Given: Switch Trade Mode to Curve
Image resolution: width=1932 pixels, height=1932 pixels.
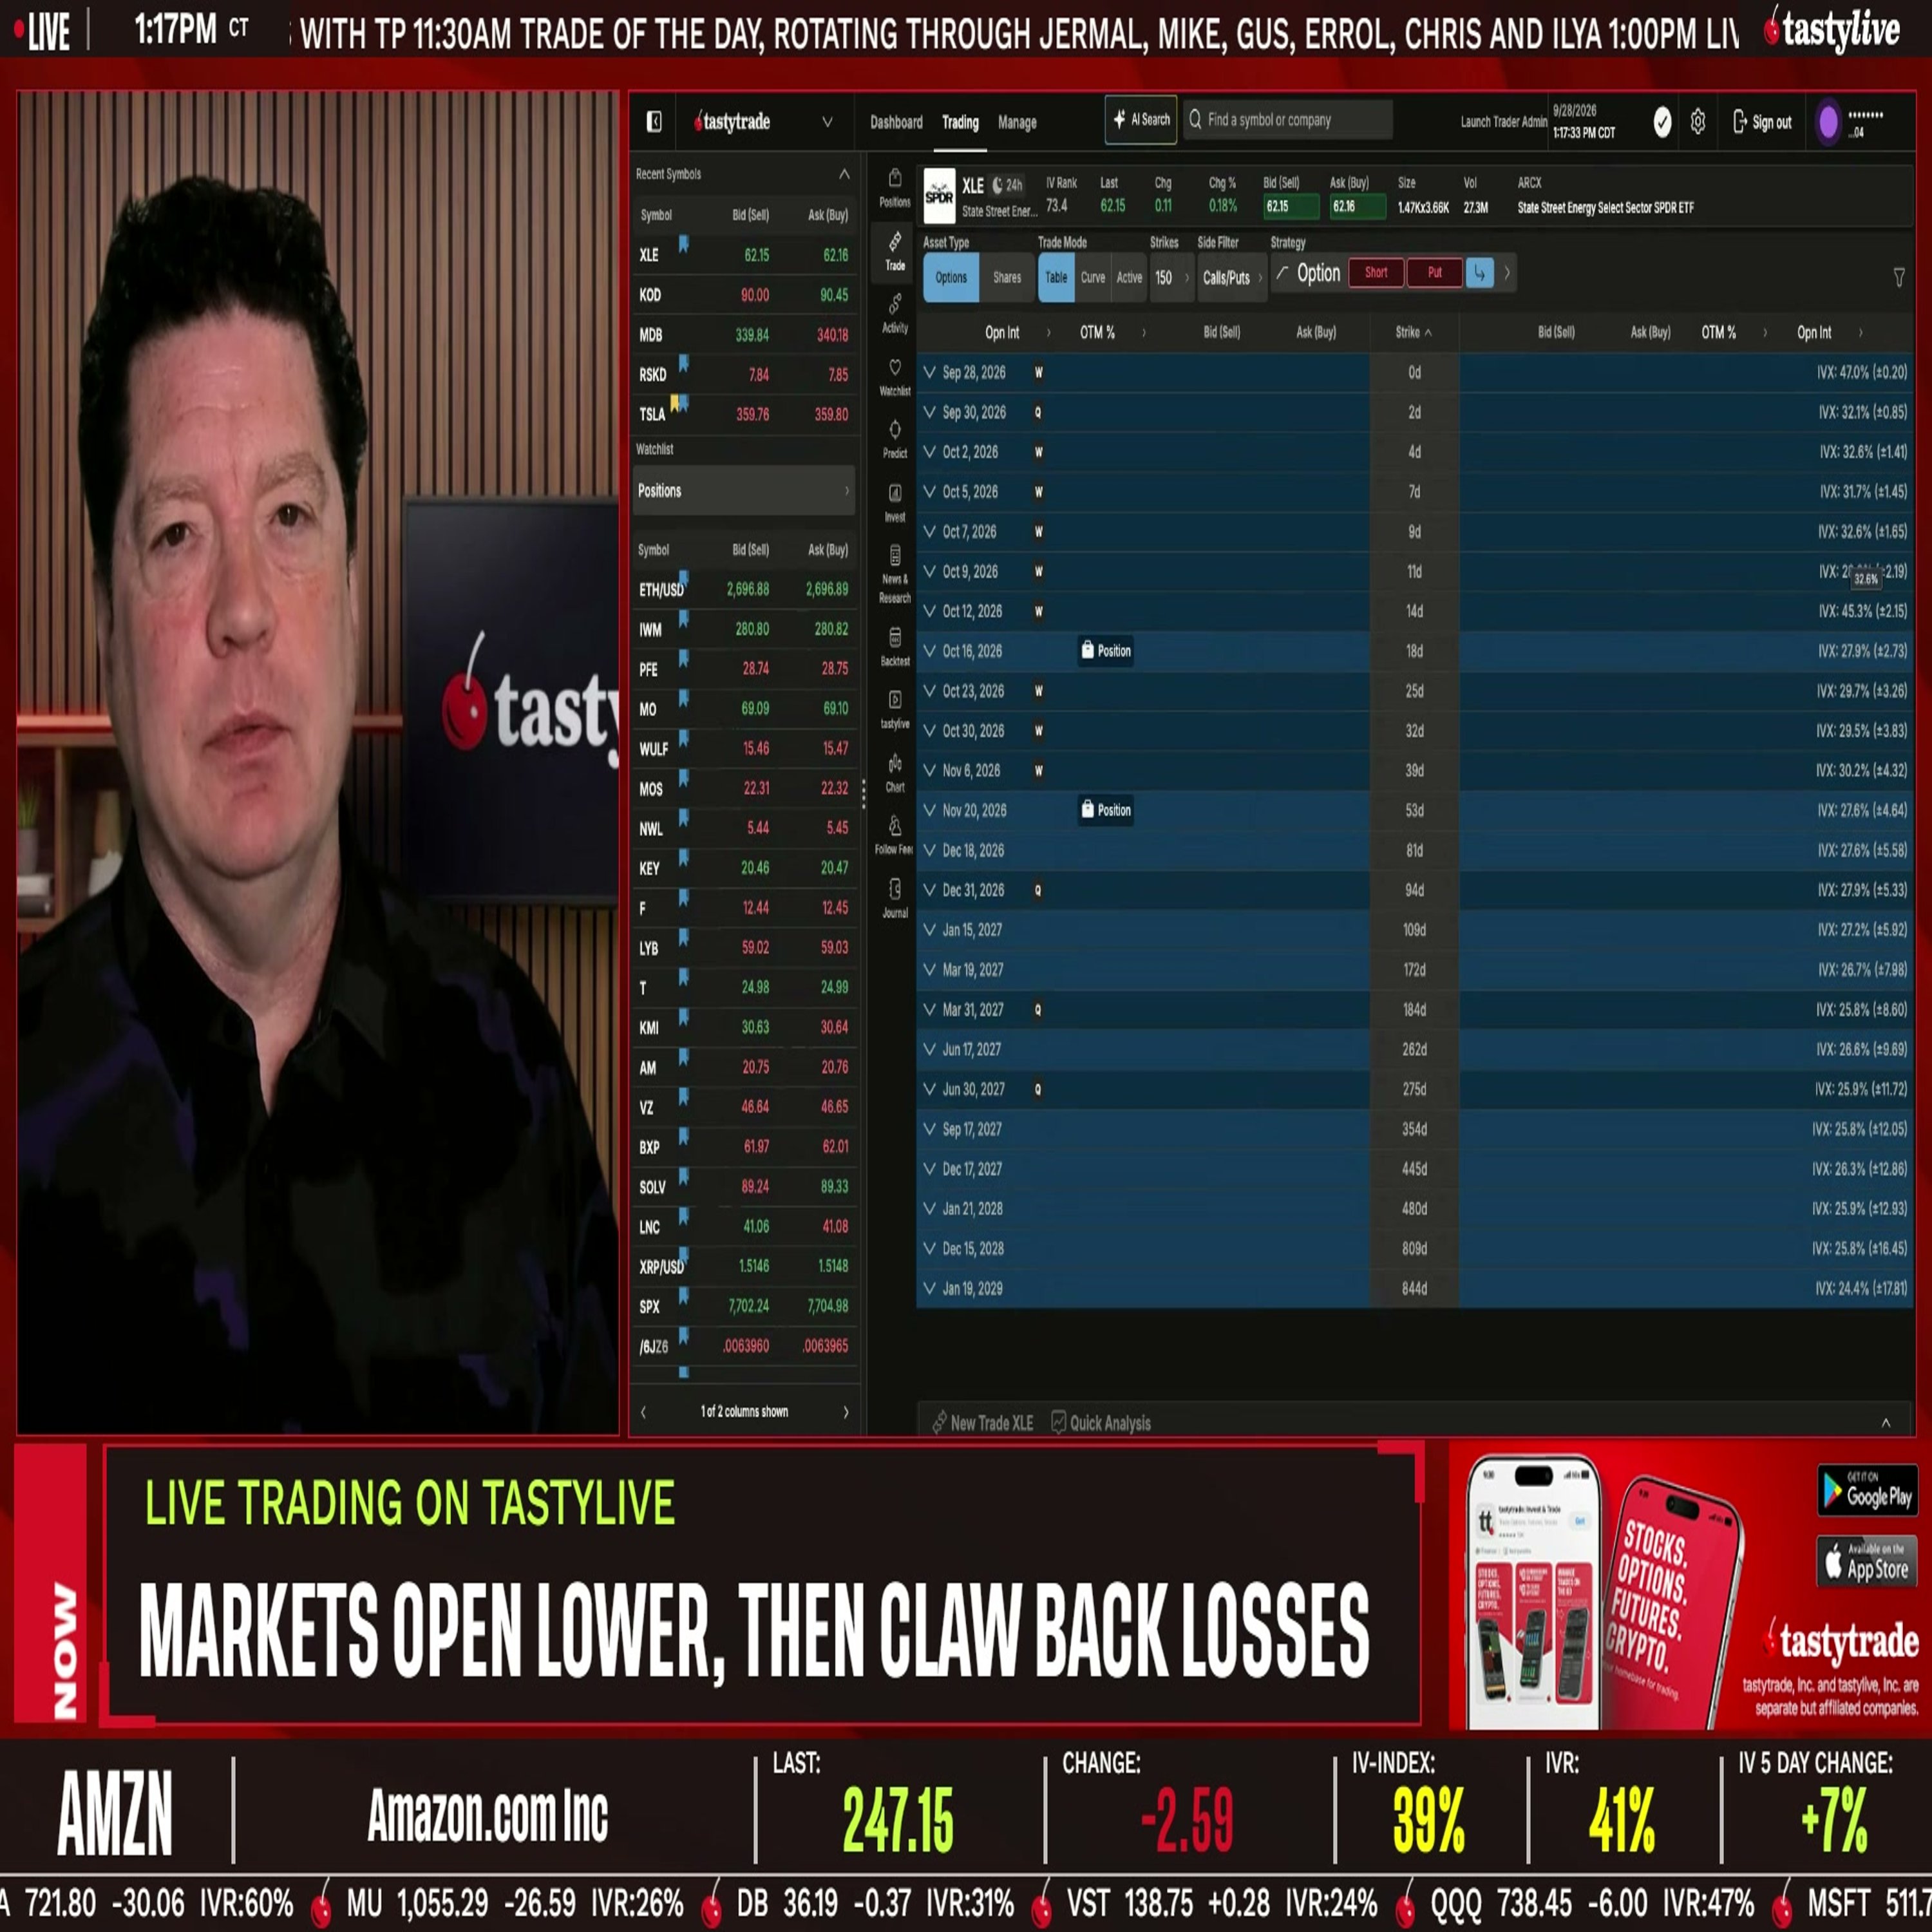Looking at the screenshot, I should coord(1093,277).
